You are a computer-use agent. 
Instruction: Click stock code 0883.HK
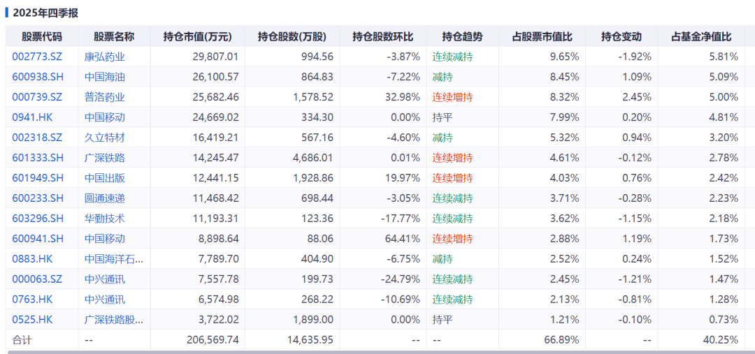pyautogui.click(x=32, y=259)
